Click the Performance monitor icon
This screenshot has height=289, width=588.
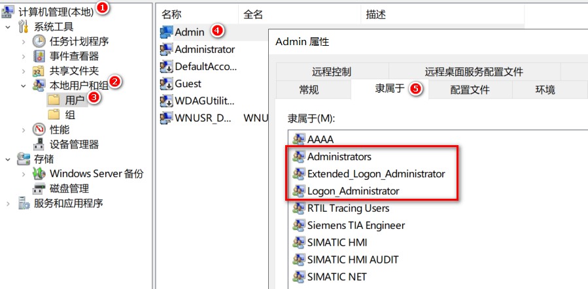pos(39,129)
